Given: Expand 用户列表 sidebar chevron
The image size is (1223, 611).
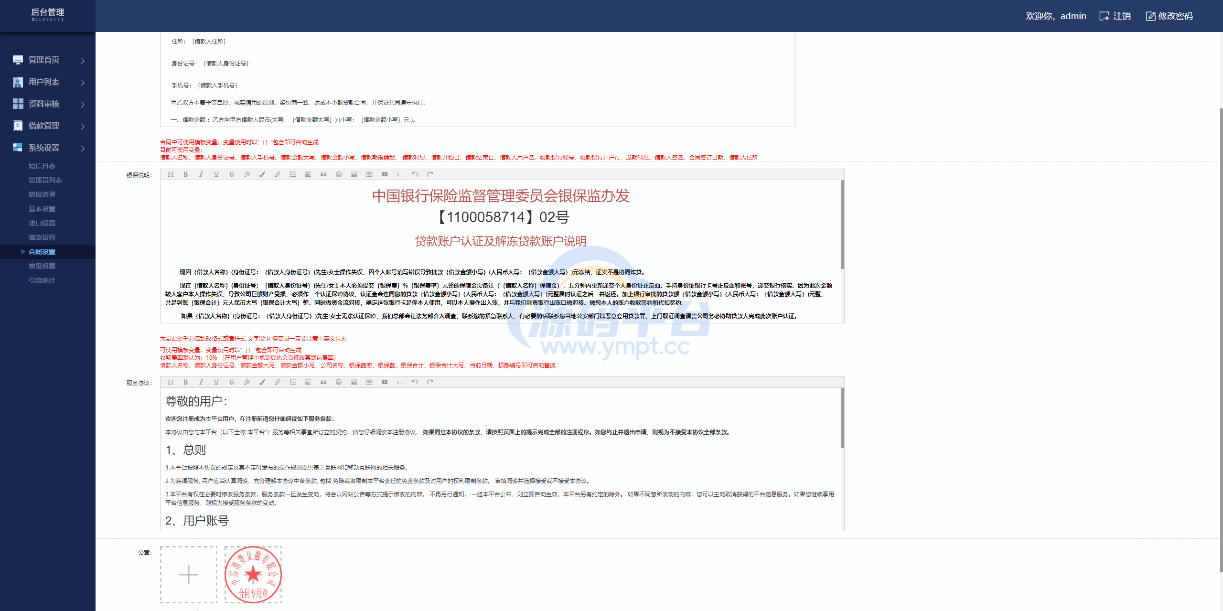Looking at the screenshot, I should click(83, 82).
